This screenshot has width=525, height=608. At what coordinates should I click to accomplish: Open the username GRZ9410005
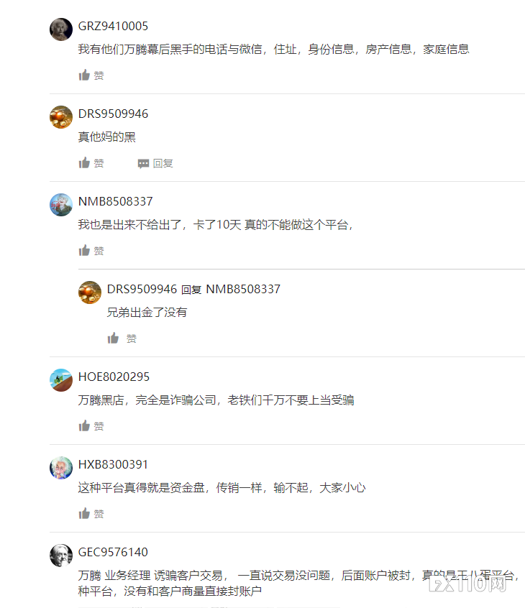(x=113, y=26)
